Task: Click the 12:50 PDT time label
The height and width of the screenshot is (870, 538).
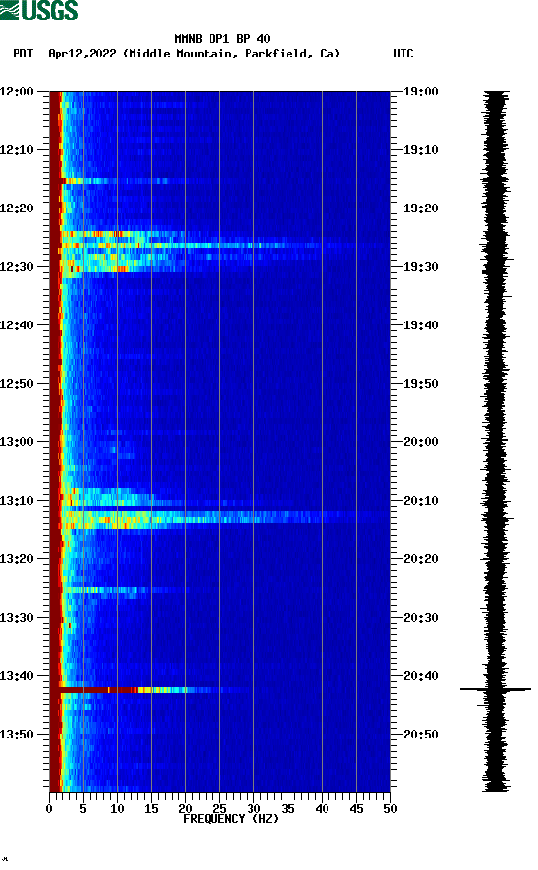Action: pyautogui.click(x=17, y=384)
